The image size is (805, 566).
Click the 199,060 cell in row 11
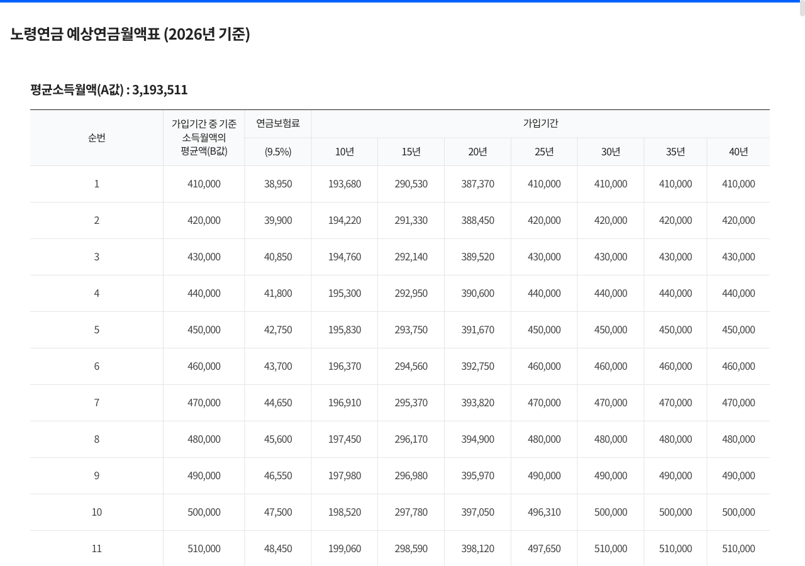pyautogui.click(x=345, y=548)
